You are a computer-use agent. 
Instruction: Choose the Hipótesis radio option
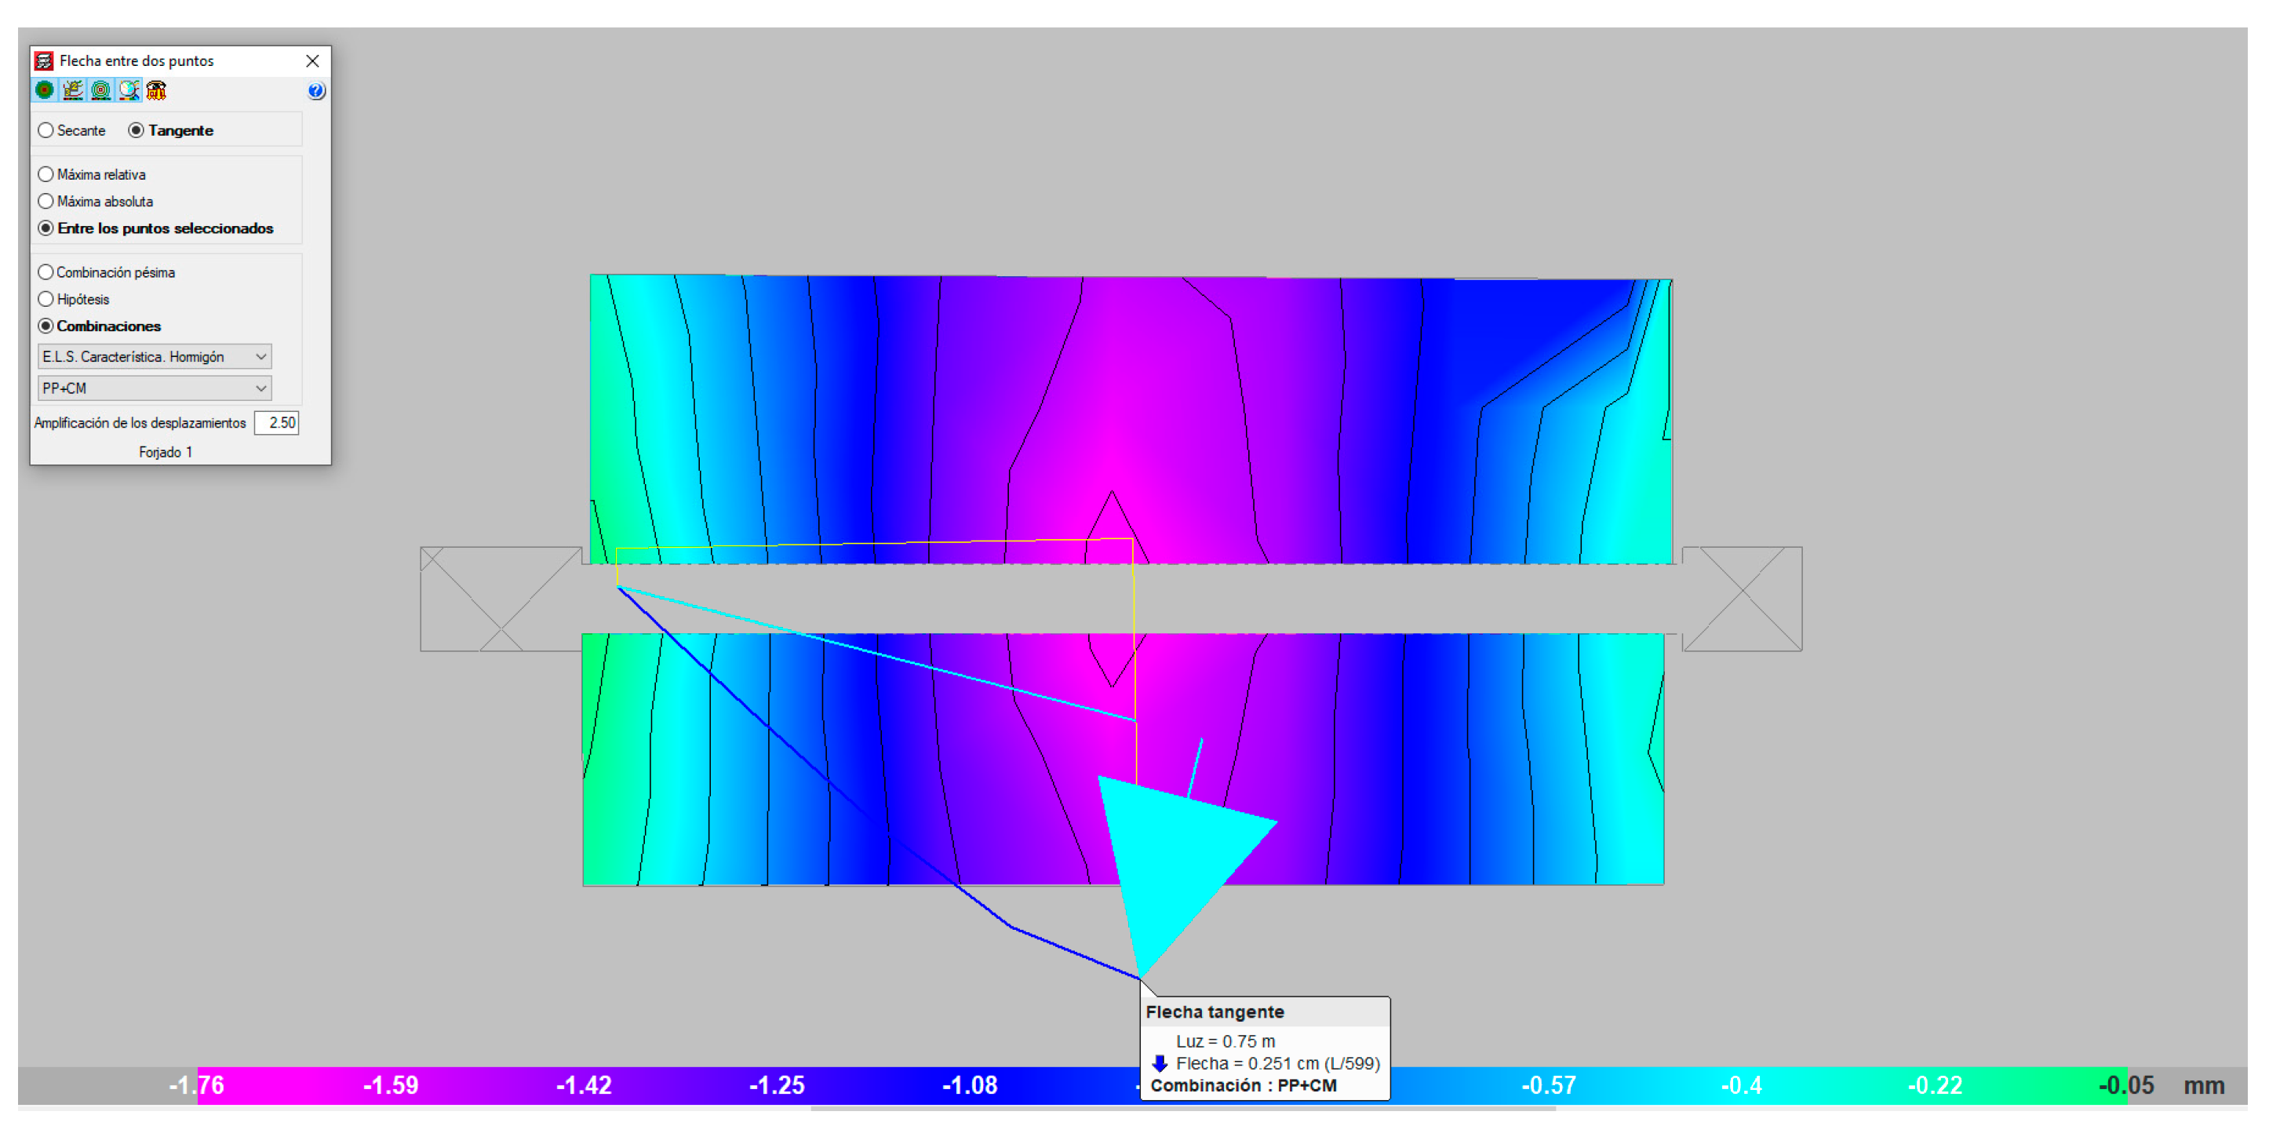[x=47, y=300]
